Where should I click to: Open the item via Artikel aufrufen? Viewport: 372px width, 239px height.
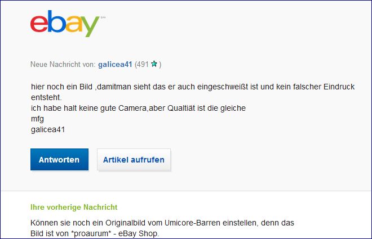[134, 160]
